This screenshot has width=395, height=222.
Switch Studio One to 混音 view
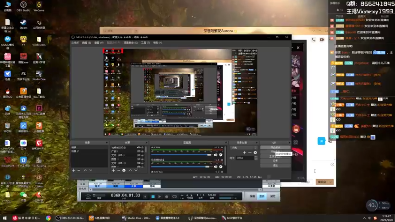[262, 196]
